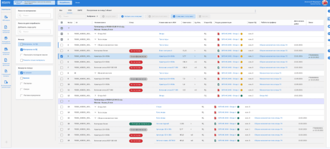The image size is (330, 149).
Task: Open the BIM model section in sidebar
Action: coord(6,17)
